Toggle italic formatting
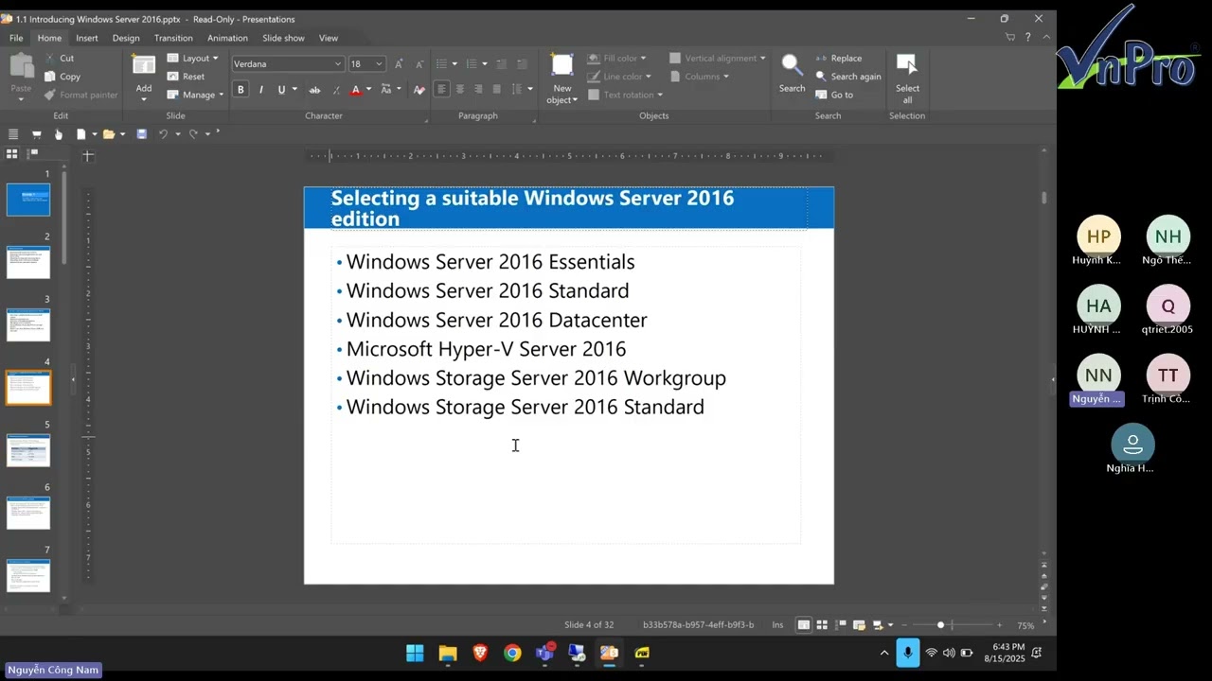Screen dimensions: 1212x681 pyautogui.click(x=260, y=90)
